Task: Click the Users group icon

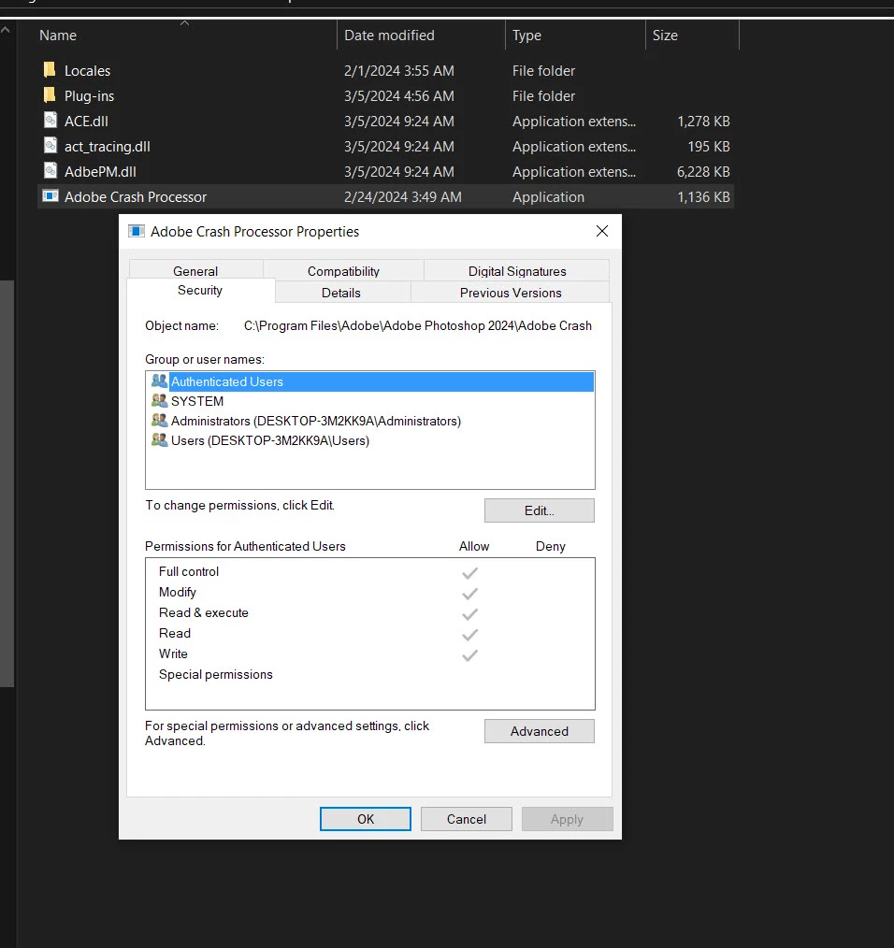Action: coord(160,440)
